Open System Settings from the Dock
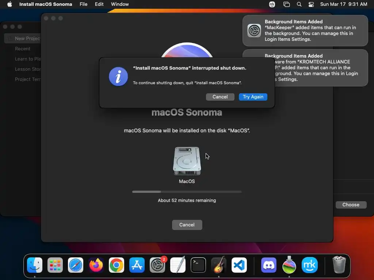 (157, 265)
